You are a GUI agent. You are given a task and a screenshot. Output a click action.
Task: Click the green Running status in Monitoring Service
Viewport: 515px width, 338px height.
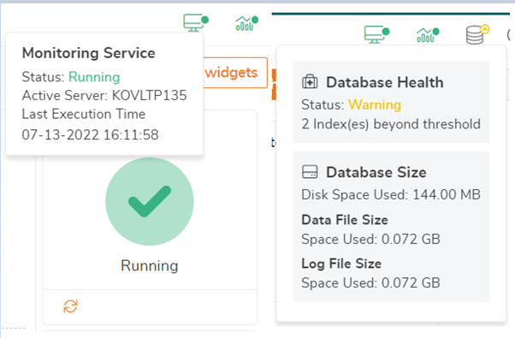(x=94, y=77)
